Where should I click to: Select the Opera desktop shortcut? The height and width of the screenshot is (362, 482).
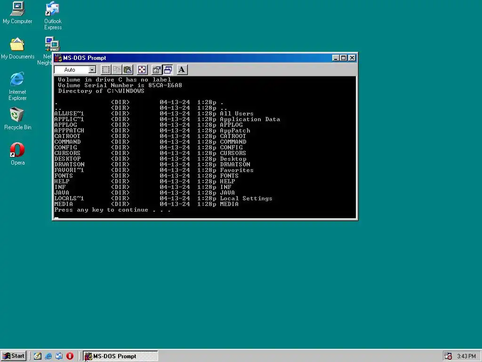17,154
